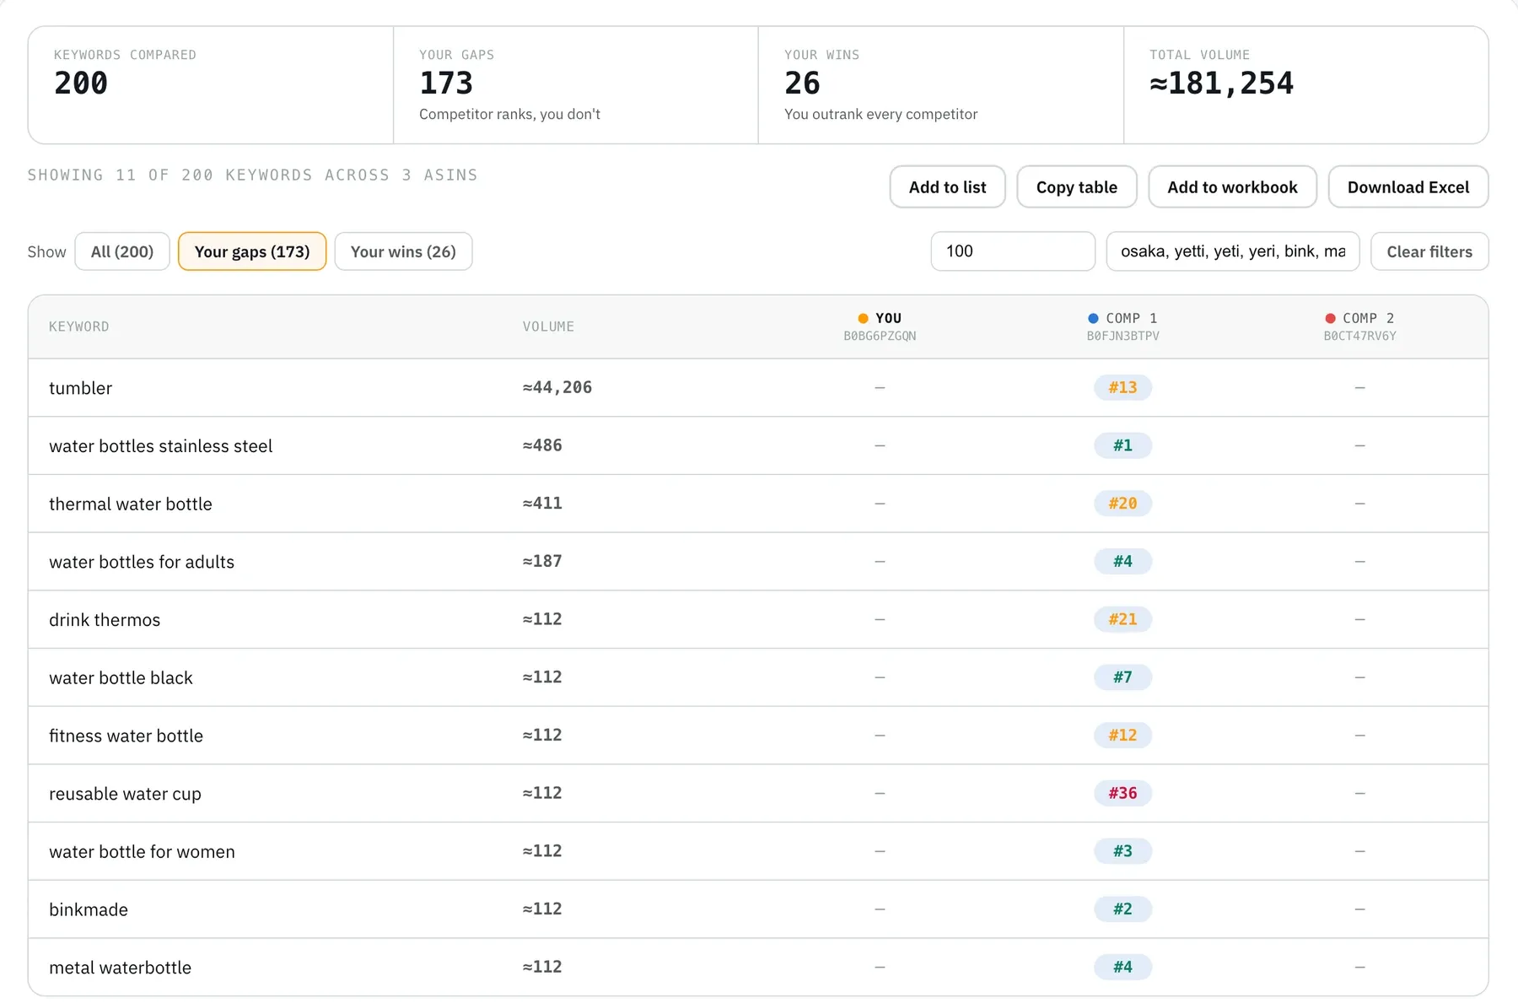Click the Add to list button
This screenshot has width=1518, height=1003.
[947, 186]
